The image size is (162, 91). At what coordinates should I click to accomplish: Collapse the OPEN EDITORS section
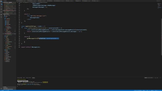tap(9, 2)
